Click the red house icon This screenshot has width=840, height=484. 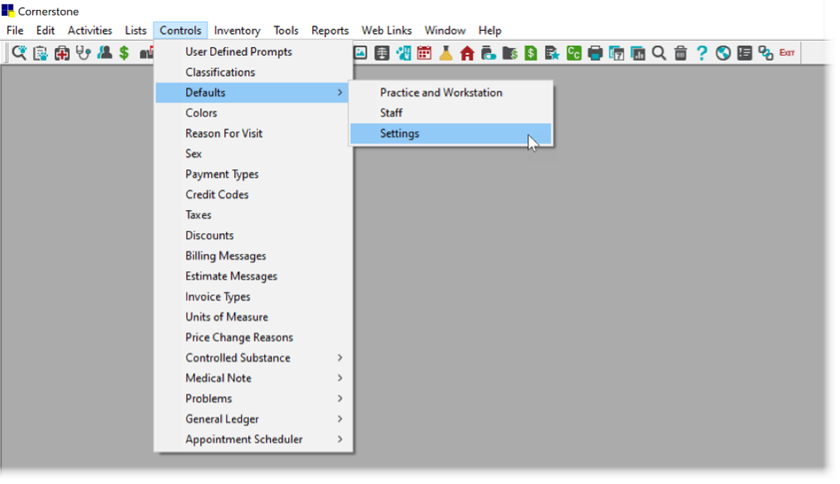(467, 53)
